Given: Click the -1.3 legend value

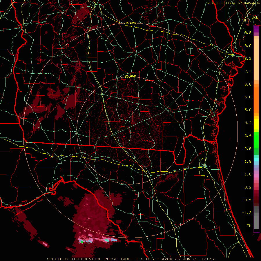Looking at the screenshot, I should [247, 213].
